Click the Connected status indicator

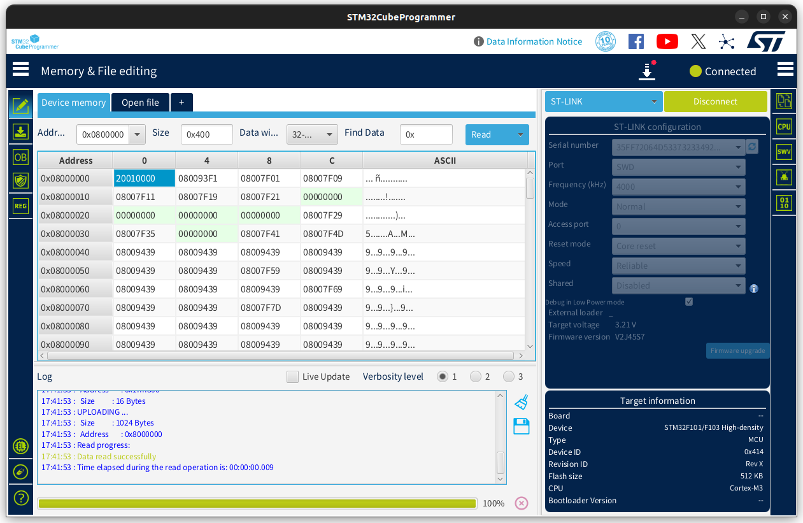[x=723, y=71]
